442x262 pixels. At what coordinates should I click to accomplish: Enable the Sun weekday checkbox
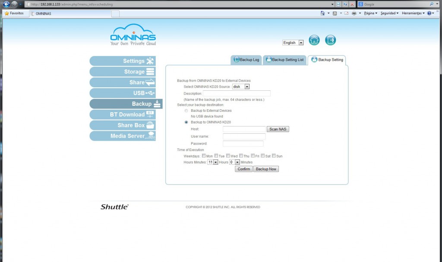pos(274,156)
